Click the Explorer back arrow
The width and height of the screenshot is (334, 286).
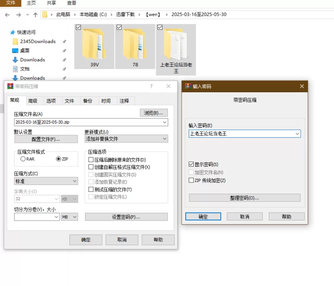(x=7, y=15)
